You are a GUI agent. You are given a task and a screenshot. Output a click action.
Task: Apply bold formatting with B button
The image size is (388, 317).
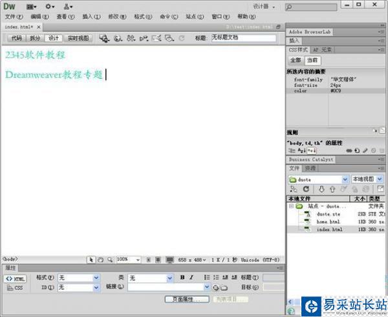(182, 277)
